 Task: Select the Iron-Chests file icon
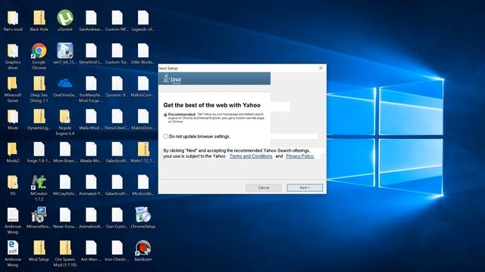(x=117, y=251)
